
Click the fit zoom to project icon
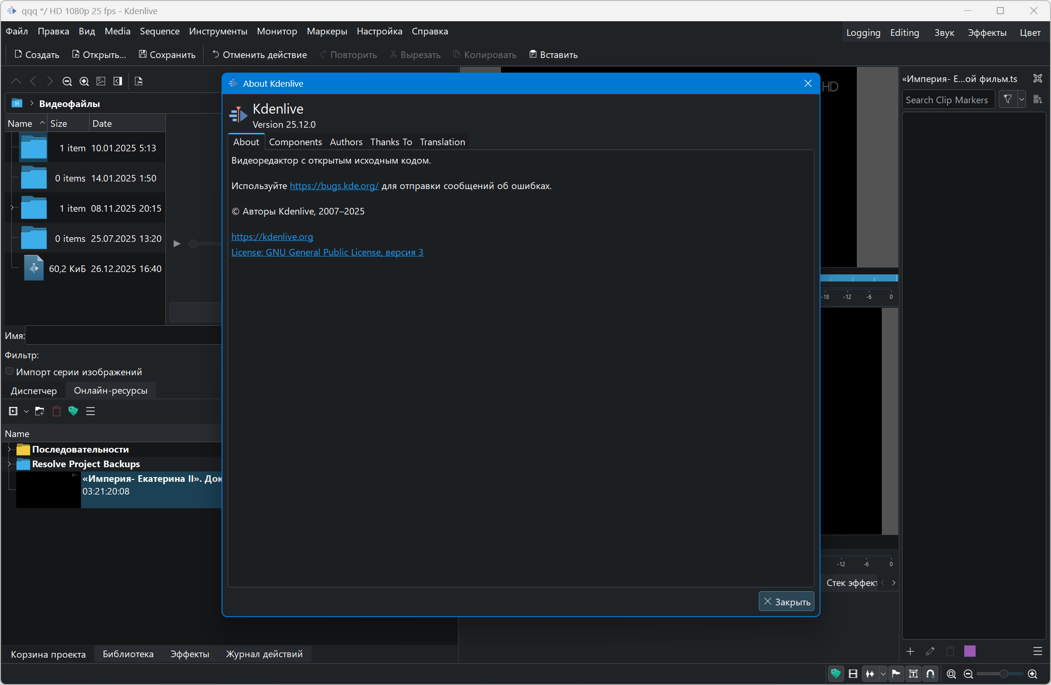pos(951,674)
